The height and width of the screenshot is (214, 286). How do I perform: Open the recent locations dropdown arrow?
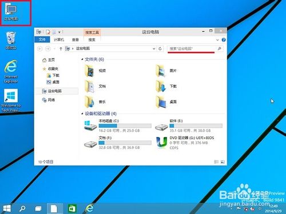point(54,49)
